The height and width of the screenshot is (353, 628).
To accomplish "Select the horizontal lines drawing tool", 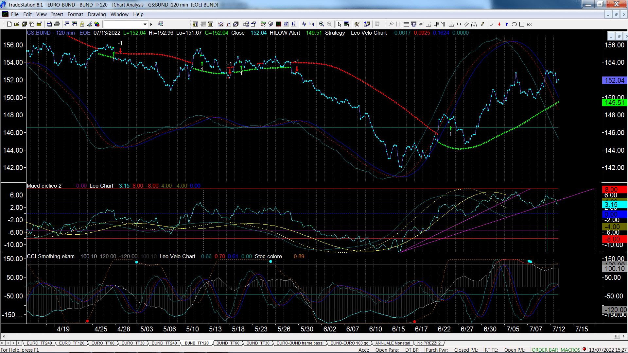I will 406,24.
